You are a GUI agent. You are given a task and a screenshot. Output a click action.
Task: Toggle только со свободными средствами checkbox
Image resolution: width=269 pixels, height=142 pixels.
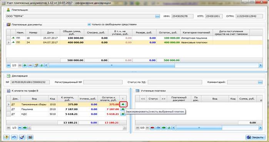click(89, 25)
